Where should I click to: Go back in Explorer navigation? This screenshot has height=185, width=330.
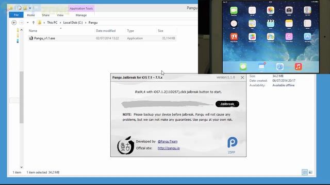point(14,23)
